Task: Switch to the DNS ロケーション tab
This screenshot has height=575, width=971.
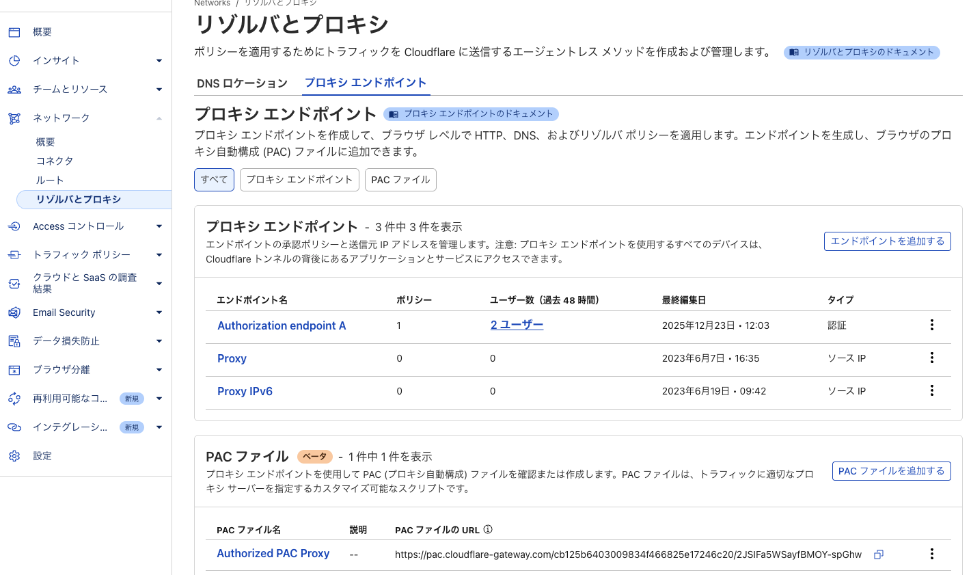Action: click(x=242, y=83)
